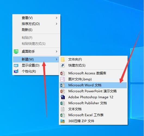
Task: Create Microsoft Publisher 文档
Action: (93, 103)
